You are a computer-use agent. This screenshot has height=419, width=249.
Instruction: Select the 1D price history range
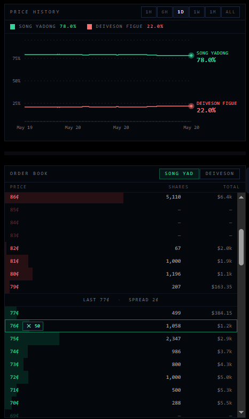[x=181, y=12]
